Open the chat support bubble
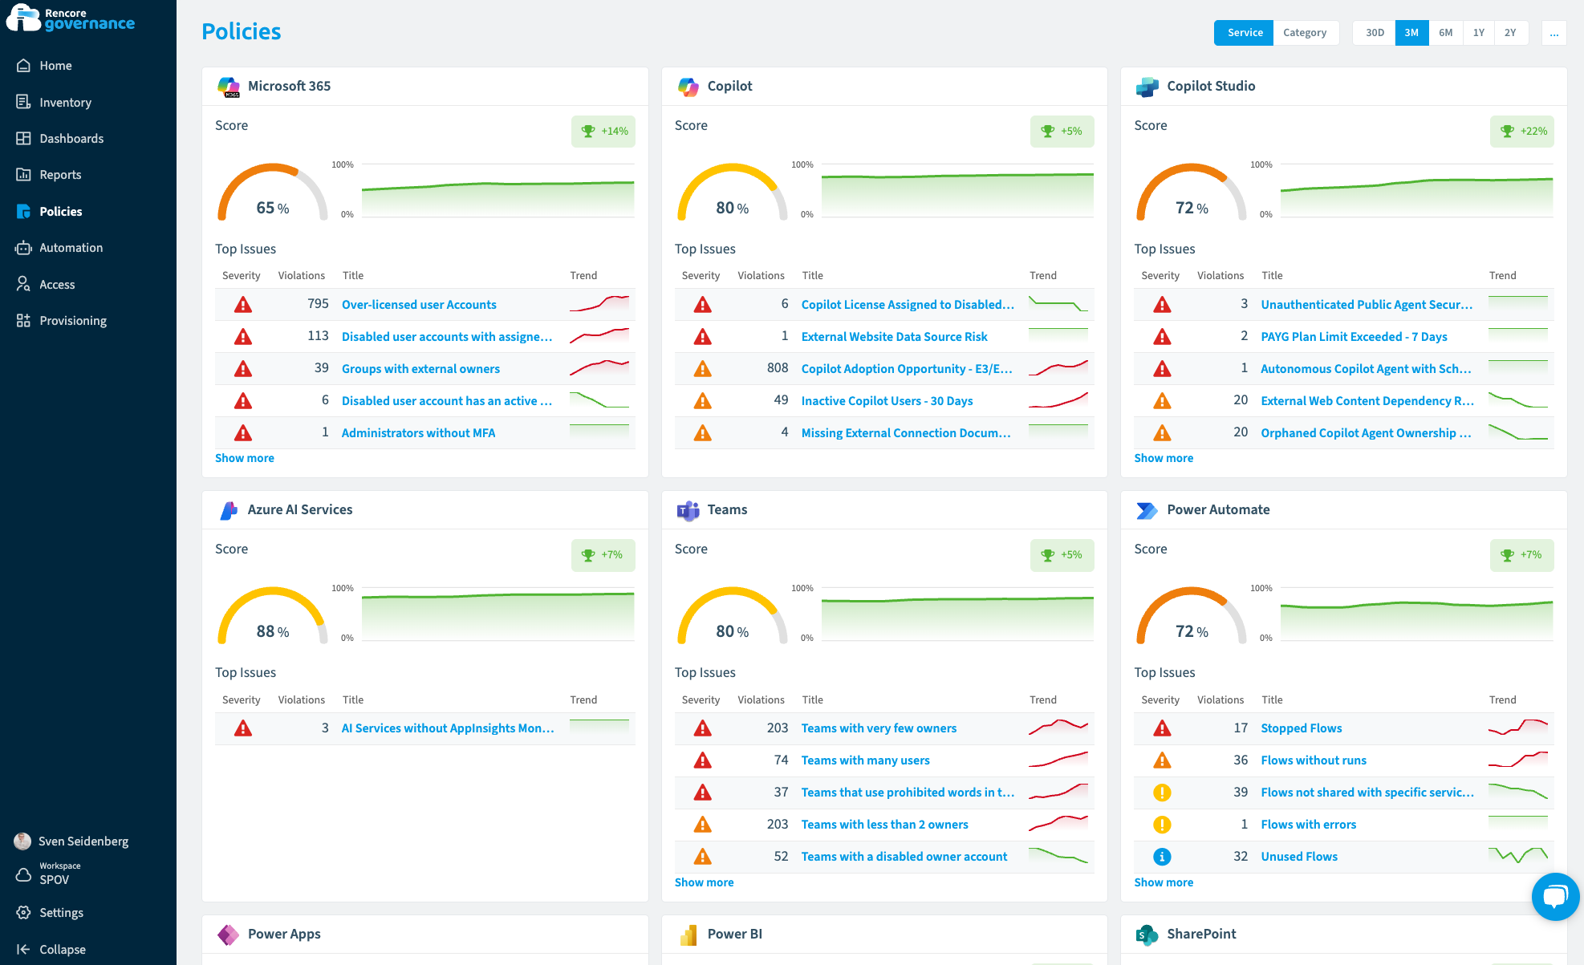 1556,897
